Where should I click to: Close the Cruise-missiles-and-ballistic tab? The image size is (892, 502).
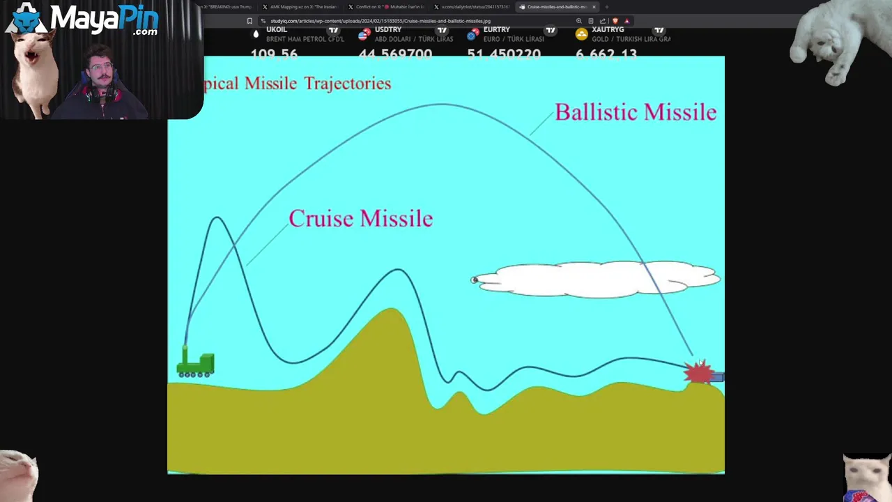click(594, 7)
